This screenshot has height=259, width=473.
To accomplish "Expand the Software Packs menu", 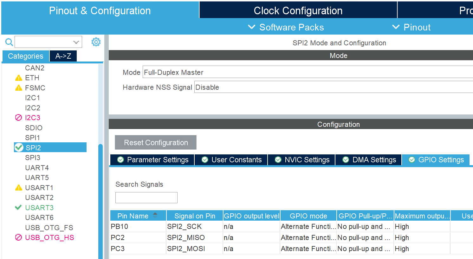I will coord(286,27).
